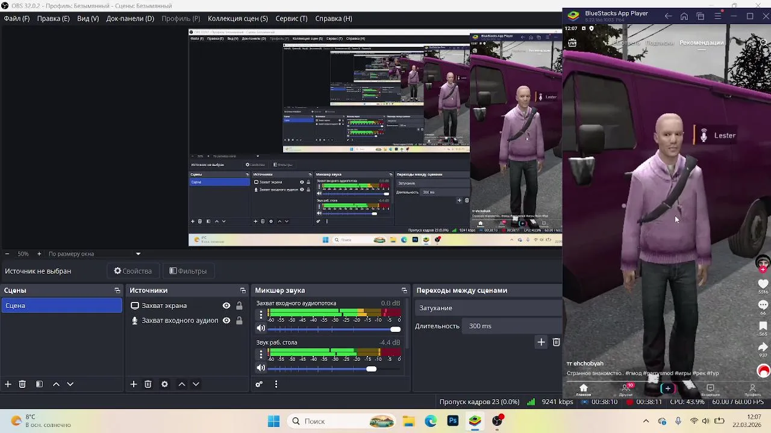Toggle lock for Захват экрана source
The width and height of the screenshot is (771, 433).
pyautogui.click(x=239, y=306)
